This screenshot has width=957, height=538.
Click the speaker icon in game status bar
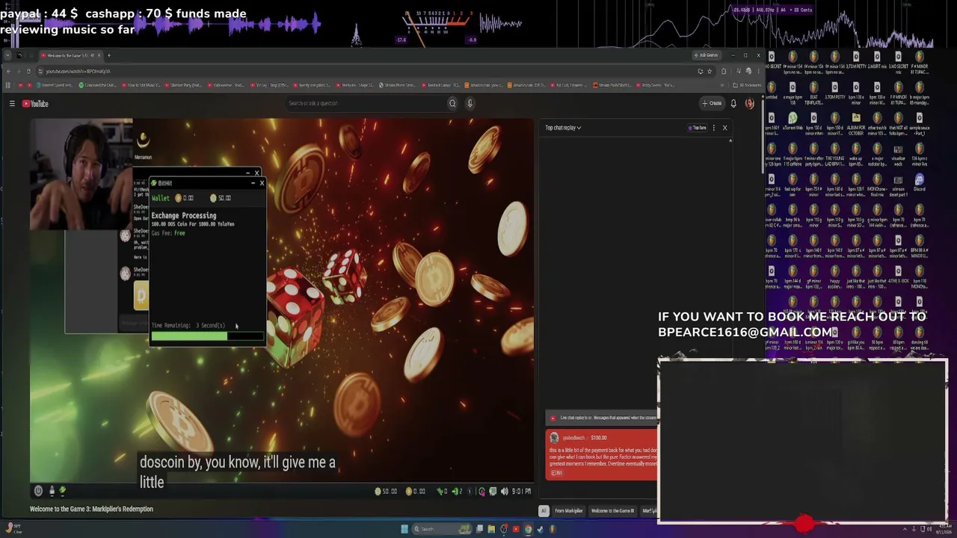click(x=504, y=491)
